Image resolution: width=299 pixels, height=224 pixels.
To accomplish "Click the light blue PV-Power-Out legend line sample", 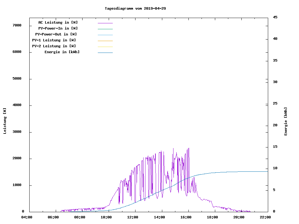I will coord(105,35).
